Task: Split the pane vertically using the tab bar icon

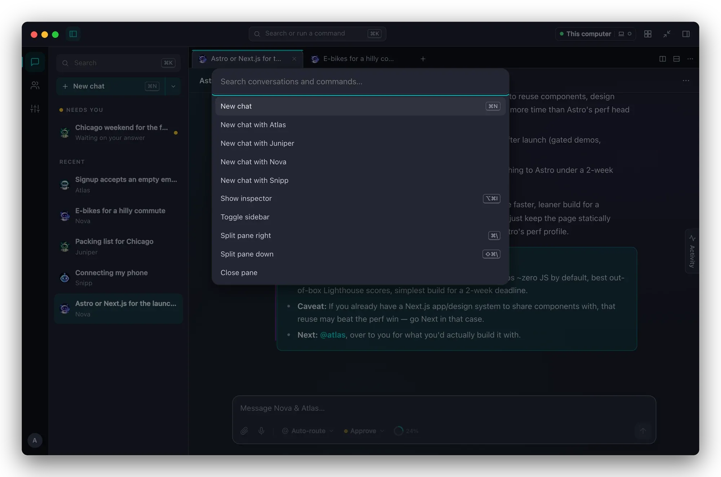Action: pos(663,59)
